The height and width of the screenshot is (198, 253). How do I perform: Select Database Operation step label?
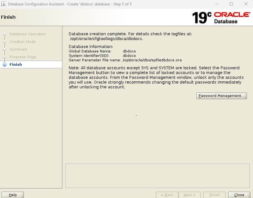coord(28,34)
